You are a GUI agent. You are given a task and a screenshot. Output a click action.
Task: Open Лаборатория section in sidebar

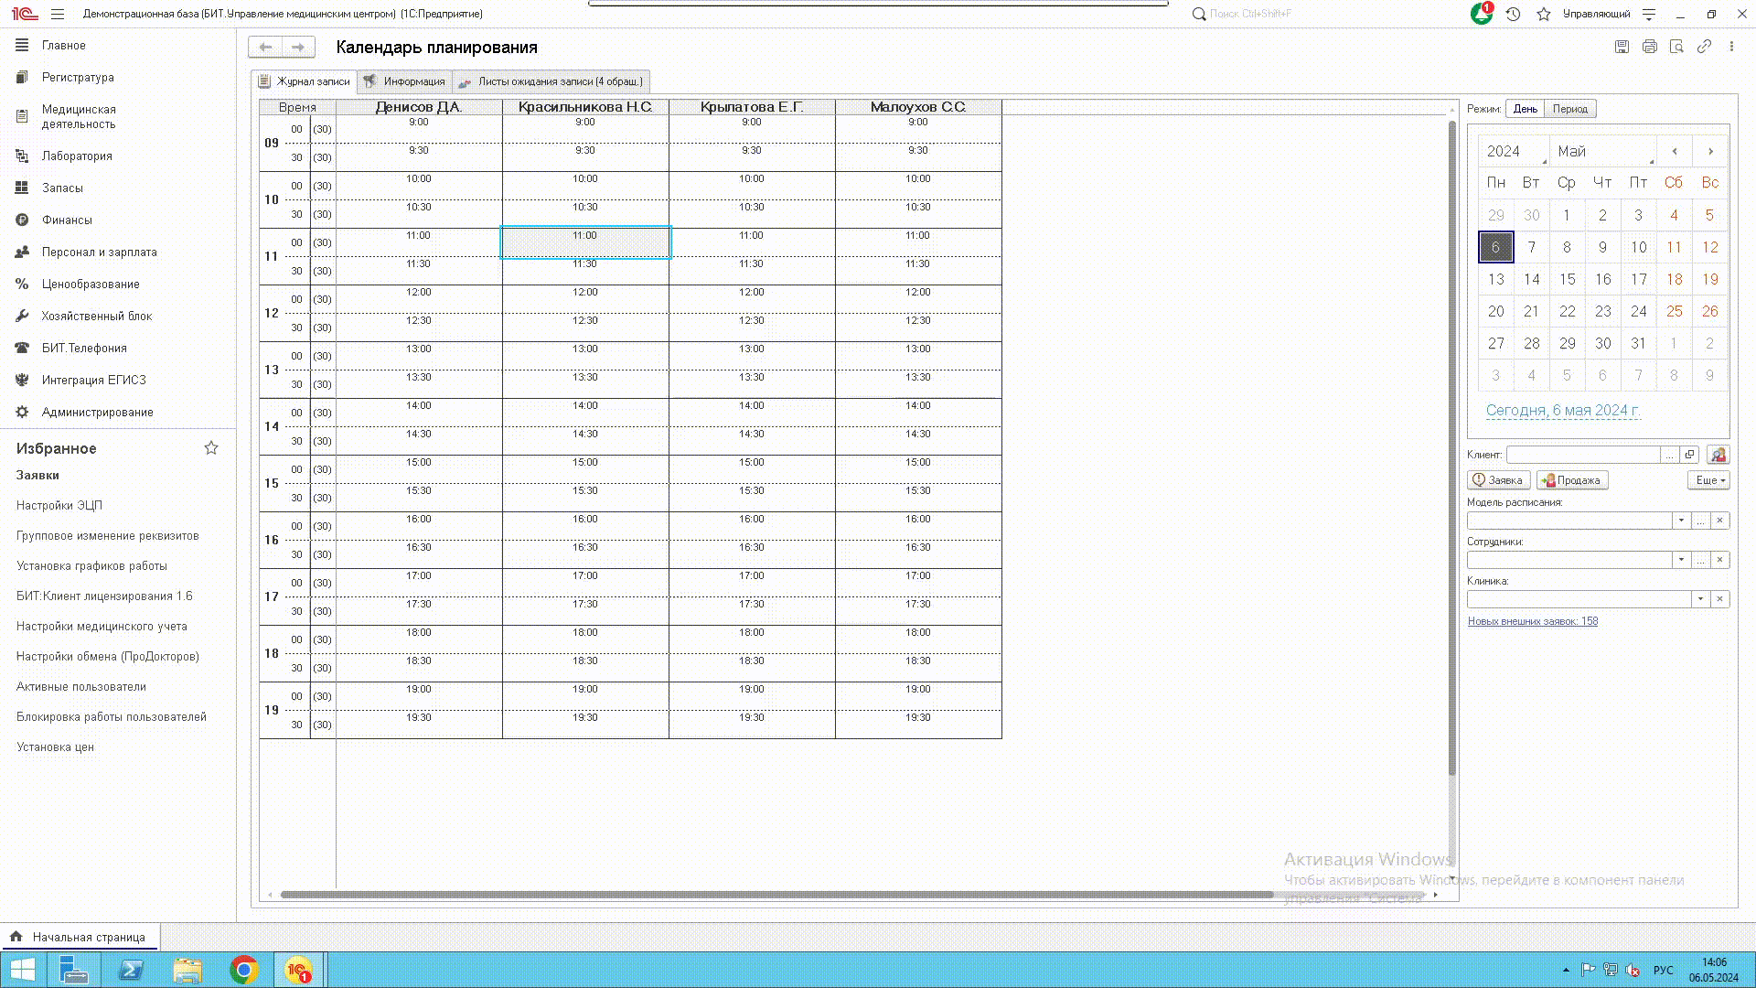click(77, 156)
